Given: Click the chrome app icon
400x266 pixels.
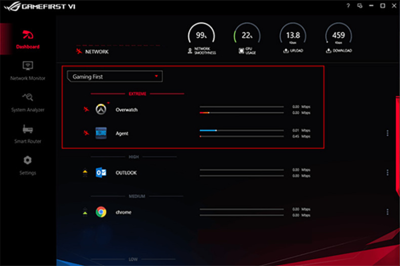Looking at the screenshot, I should 101,212.
